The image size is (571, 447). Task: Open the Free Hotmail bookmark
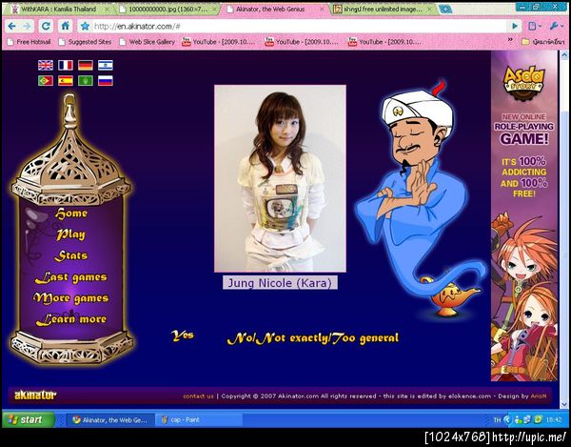point(30,42)
